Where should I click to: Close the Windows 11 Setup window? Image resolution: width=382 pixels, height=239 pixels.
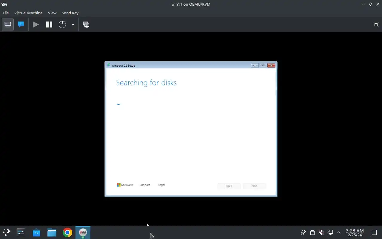(271, 65)
